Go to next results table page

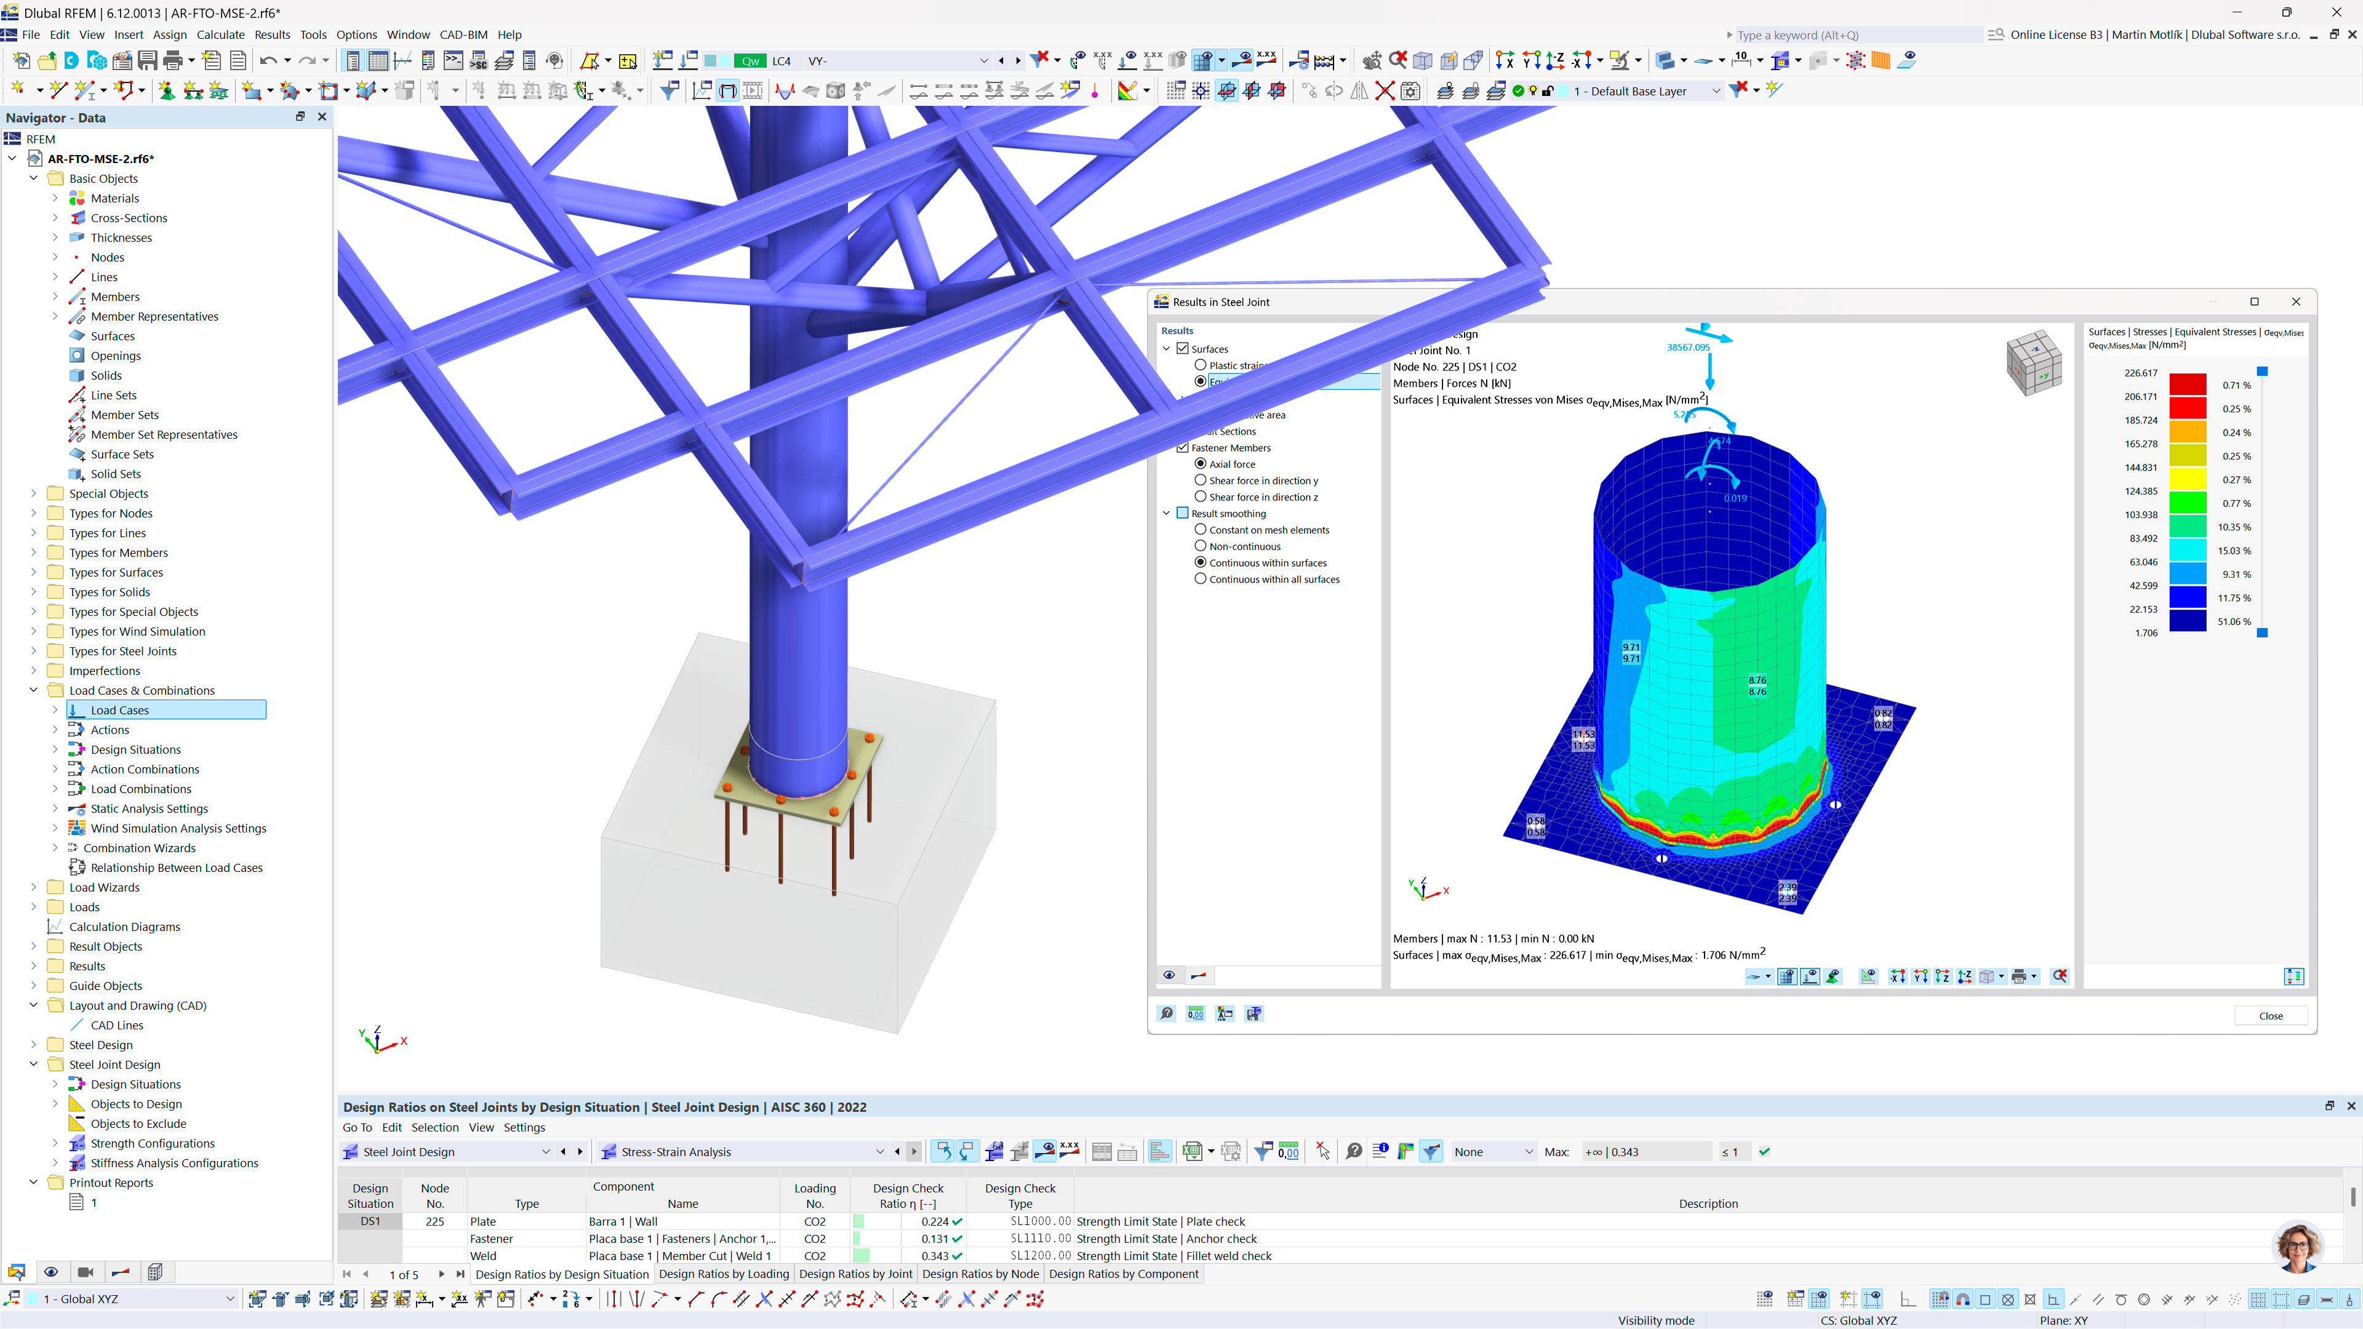442,1274
